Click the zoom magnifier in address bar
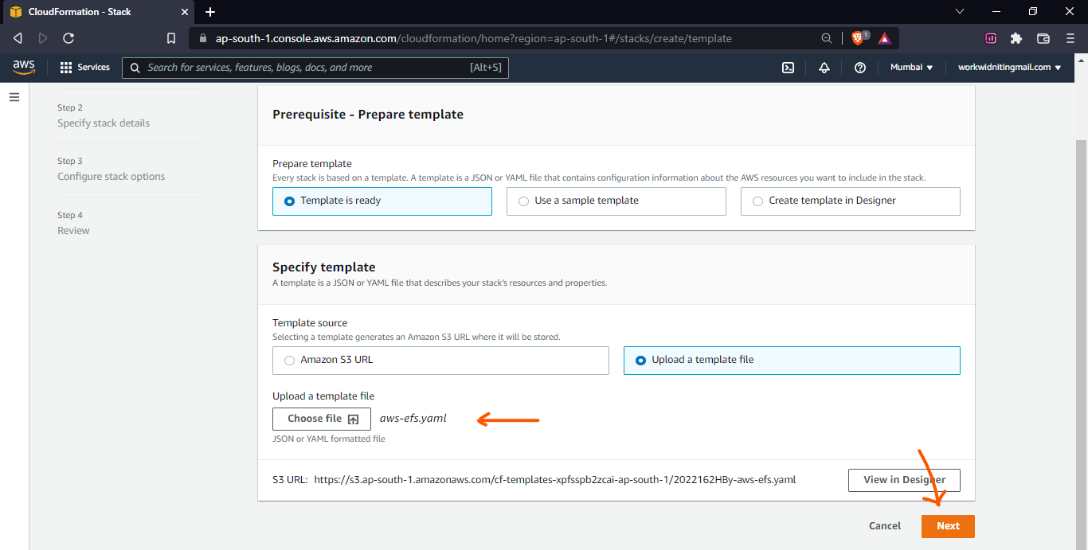This screenshot has width=1088, height=550. [827, 38]
